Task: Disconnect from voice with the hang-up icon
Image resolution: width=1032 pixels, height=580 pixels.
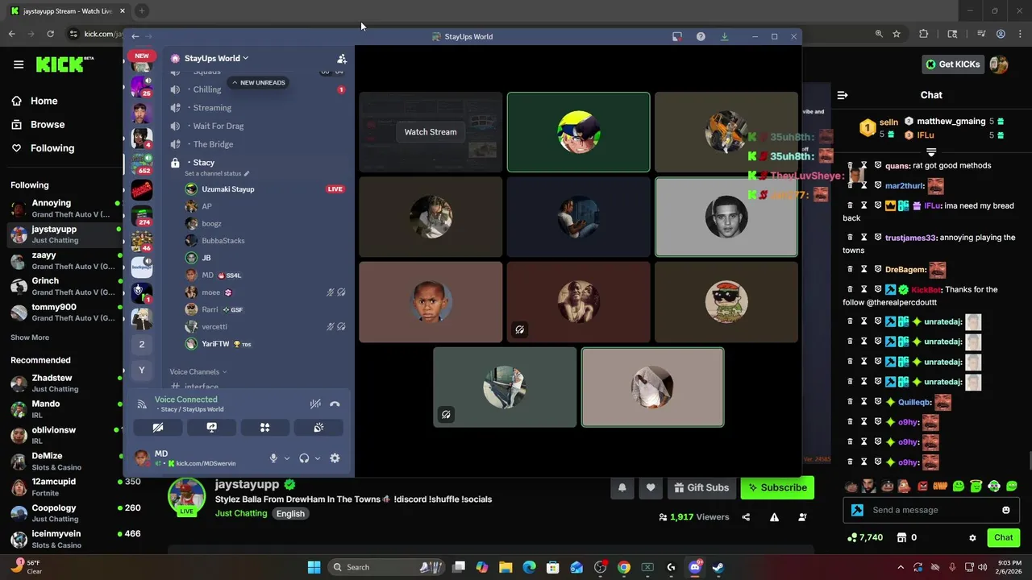Action: click(335, 404)
